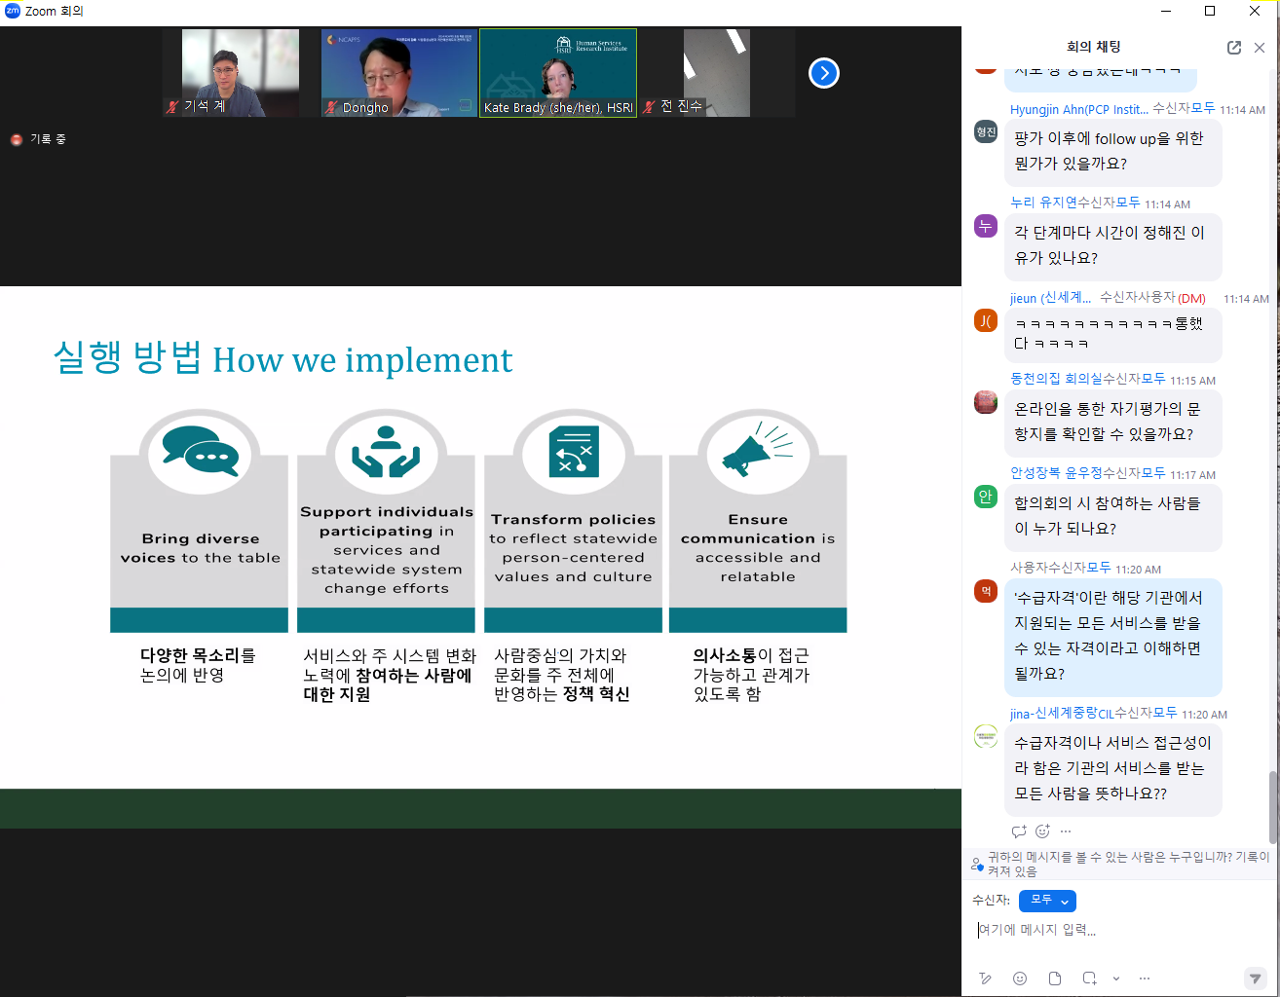Type in the chat message input field

[1111, 931]
